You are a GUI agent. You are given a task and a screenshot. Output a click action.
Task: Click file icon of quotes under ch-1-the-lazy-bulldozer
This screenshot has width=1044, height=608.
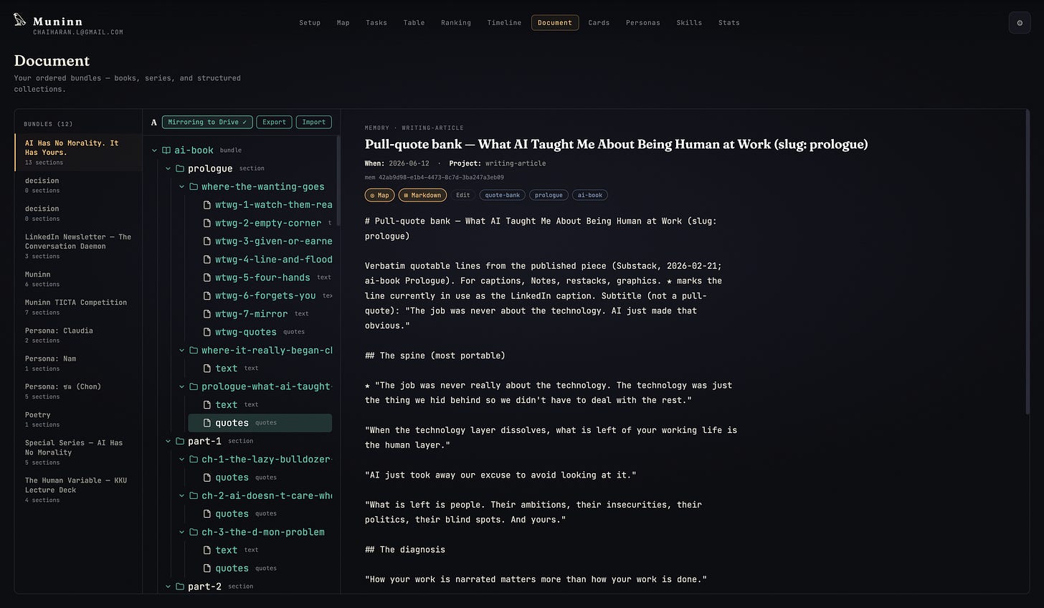207,478
